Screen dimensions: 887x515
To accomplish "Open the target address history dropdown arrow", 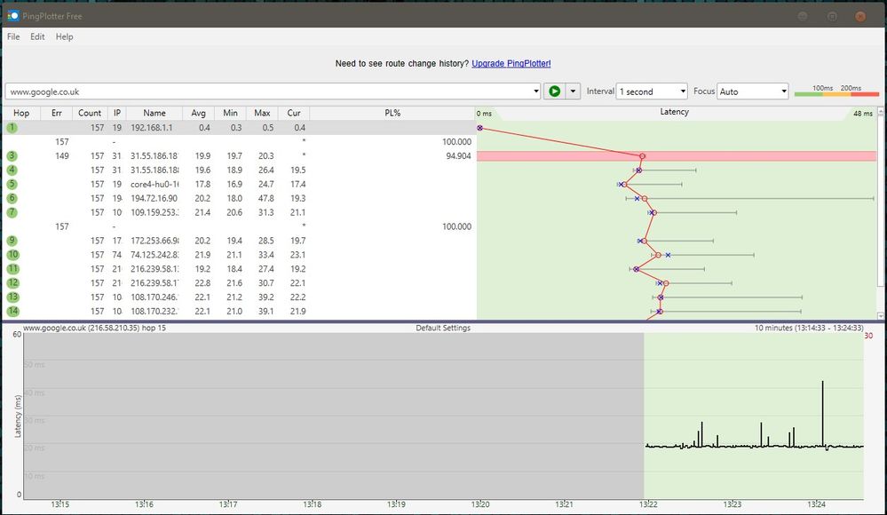I will click(x=535, y=91).
